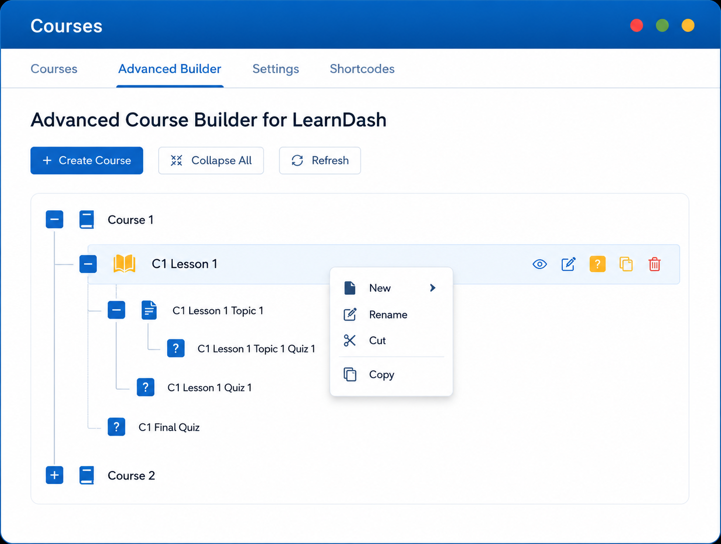Click the pencil icon next to Rename

(350, 314)
